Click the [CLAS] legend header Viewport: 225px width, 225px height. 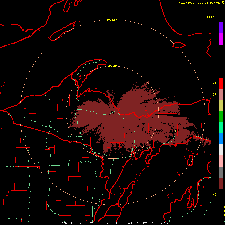(x=211, y=17)
